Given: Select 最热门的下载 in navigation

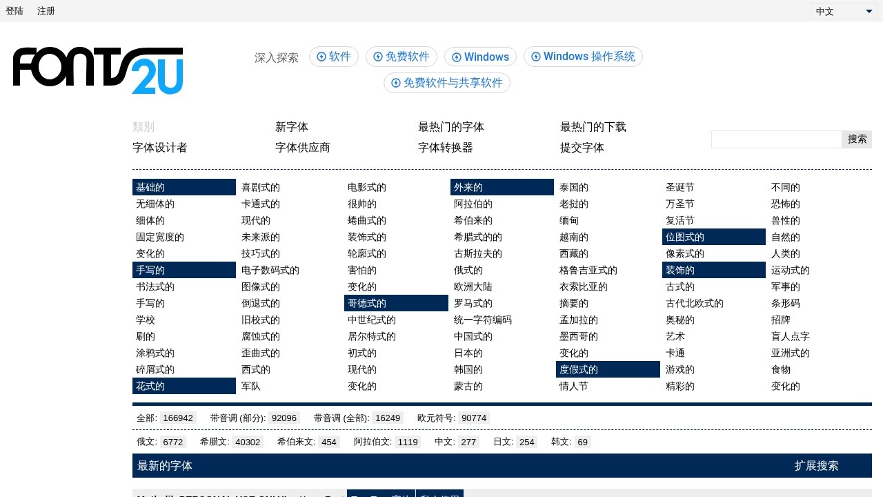Looking at the screenshot, I should click(593, 127).
